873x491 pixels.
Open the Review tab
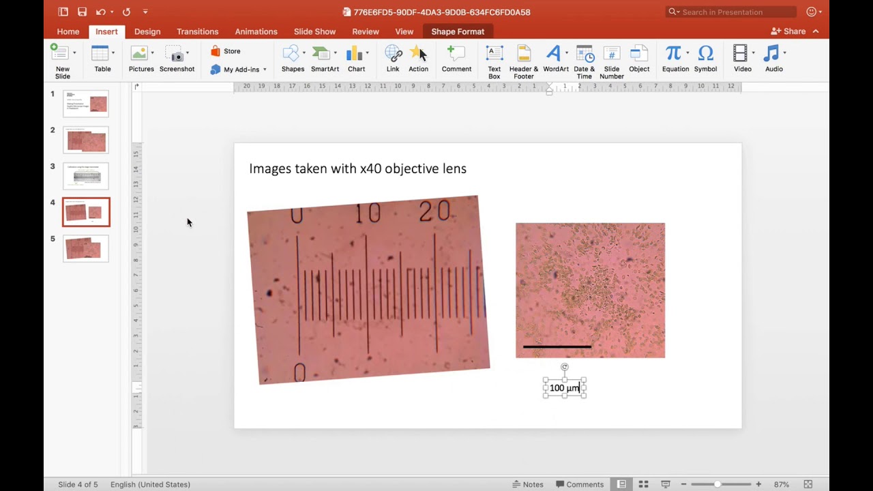pyautogui.click(x=366, y=31)
